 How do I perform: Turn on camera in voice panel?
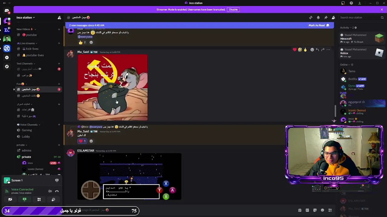tap(10, 200)
